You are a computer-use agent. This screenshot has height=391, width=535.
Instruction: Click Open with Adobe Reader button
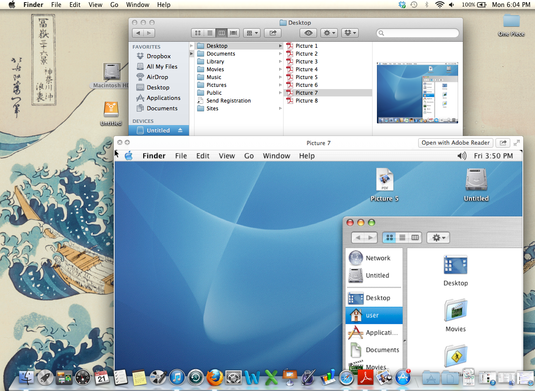click(456, 142)
